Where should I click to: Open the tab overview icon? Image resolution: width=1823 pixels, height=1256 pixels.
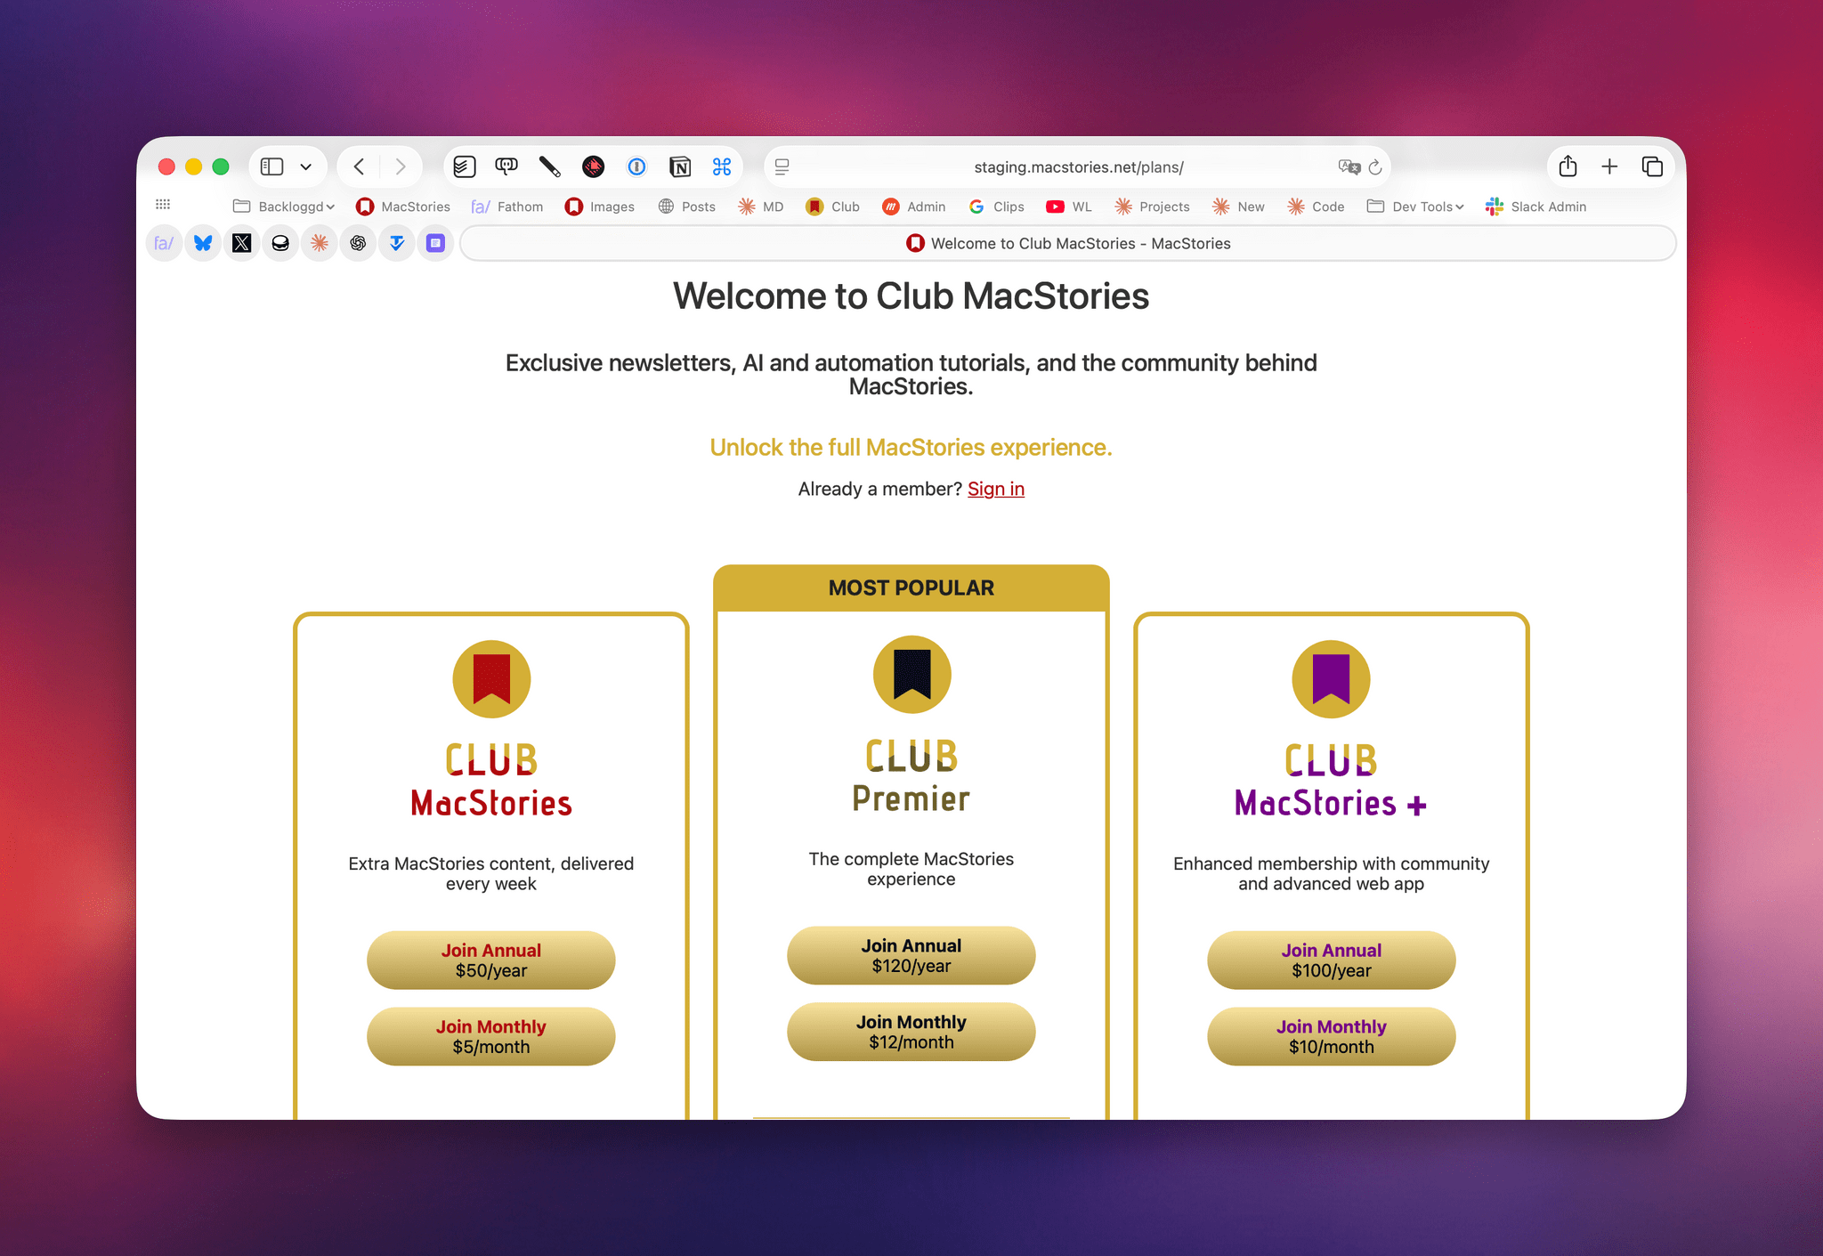tap(1652, 166)
